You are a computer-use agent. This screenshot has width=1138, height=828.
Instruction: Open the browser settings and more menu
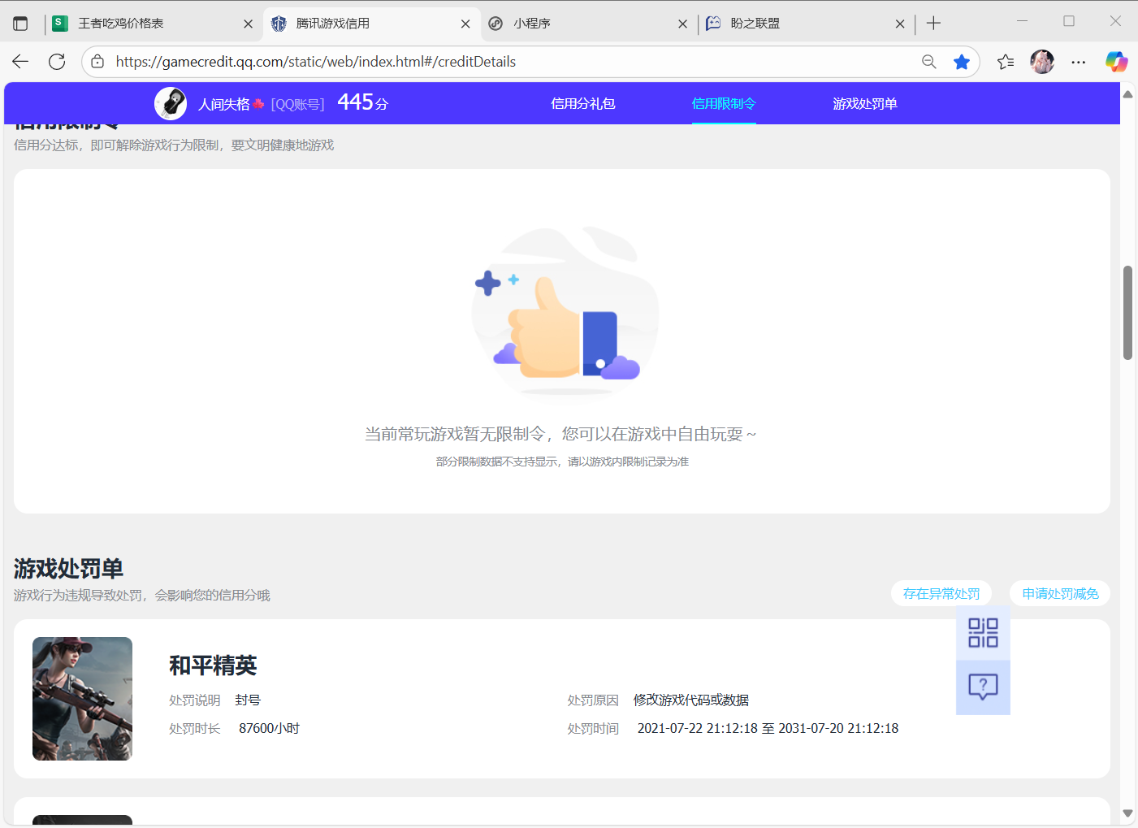click(1079, 62)
